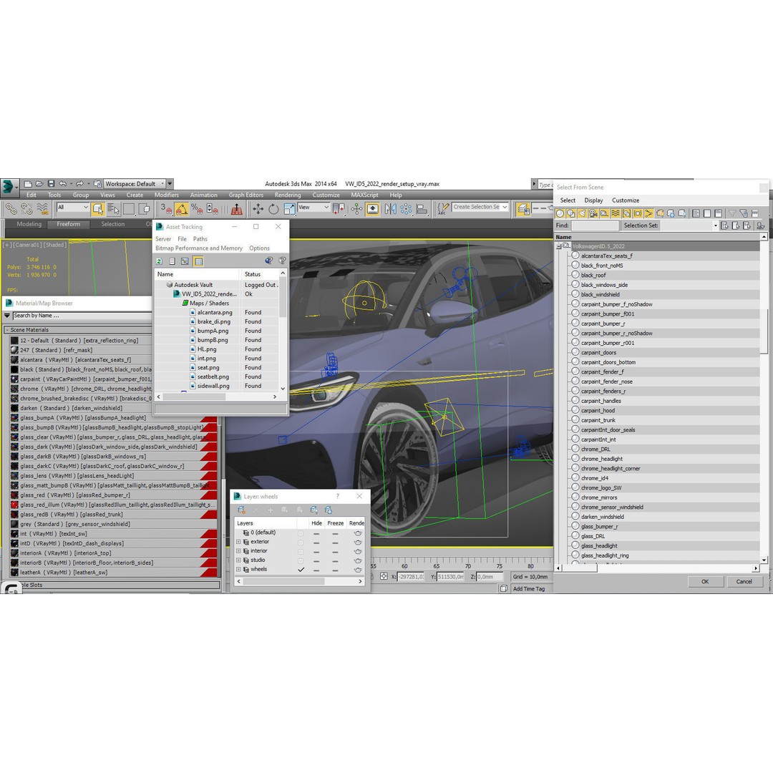Click carpaint material color swatch
773x773 pixels.
pos(14,379)
